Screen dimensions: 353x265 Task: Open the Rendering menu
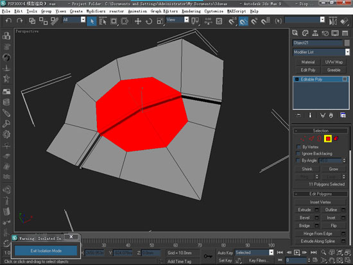click(191, 12)
